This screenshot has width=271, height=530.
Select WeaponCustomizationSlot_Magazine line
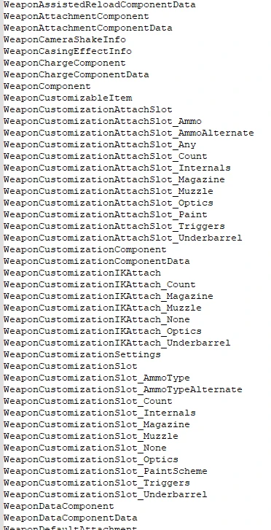(x=96, y=424)
